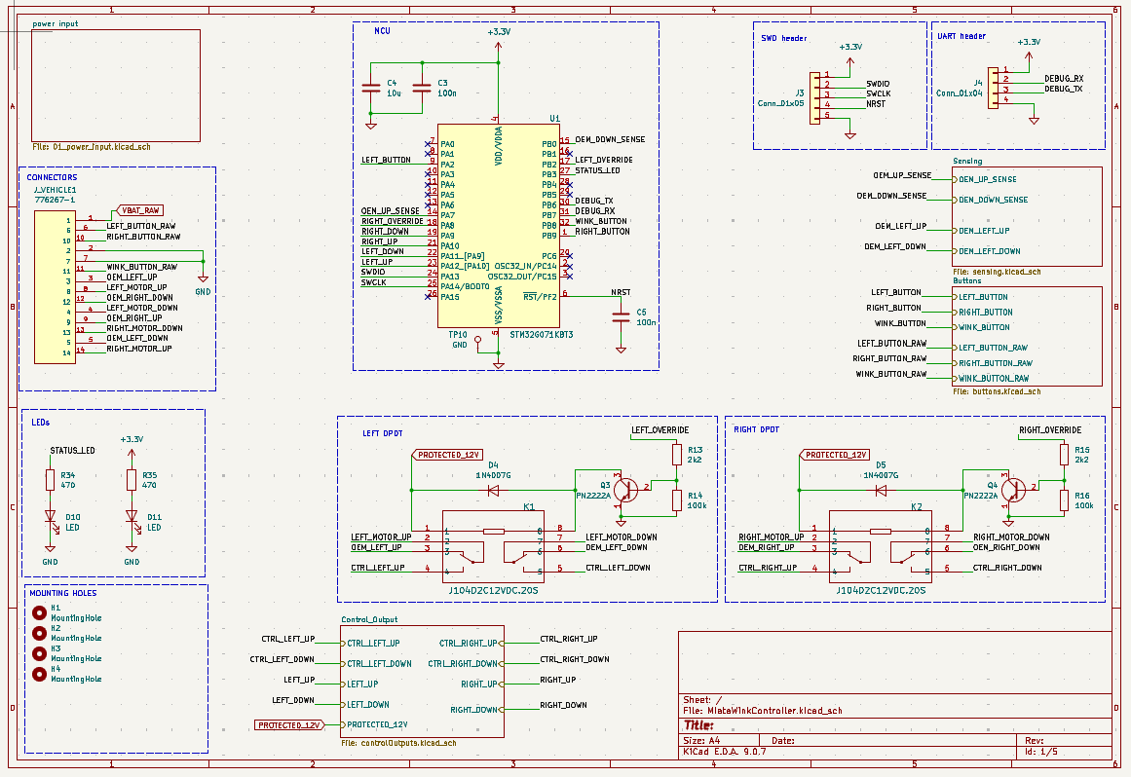Open the Control_Output hierarchical sheet block
1131x777 pixels.
[x=422, y=682]
